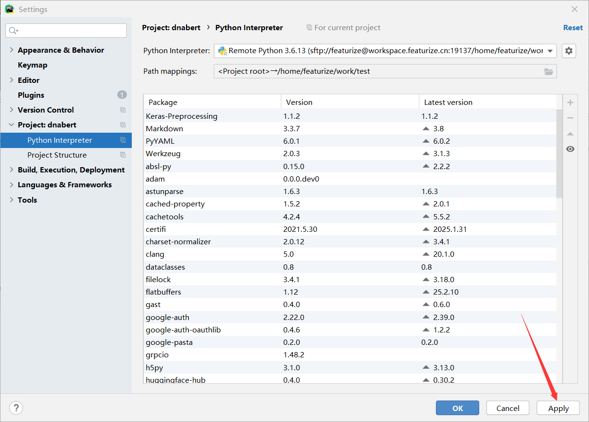Close the Settings dialog
This screenshot has width=589, height=422.
click(575, 9)
